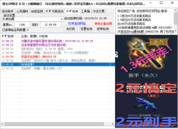Click the log list right scroll arrow
Screen dimensions: 178x129
tap(113, 124)
